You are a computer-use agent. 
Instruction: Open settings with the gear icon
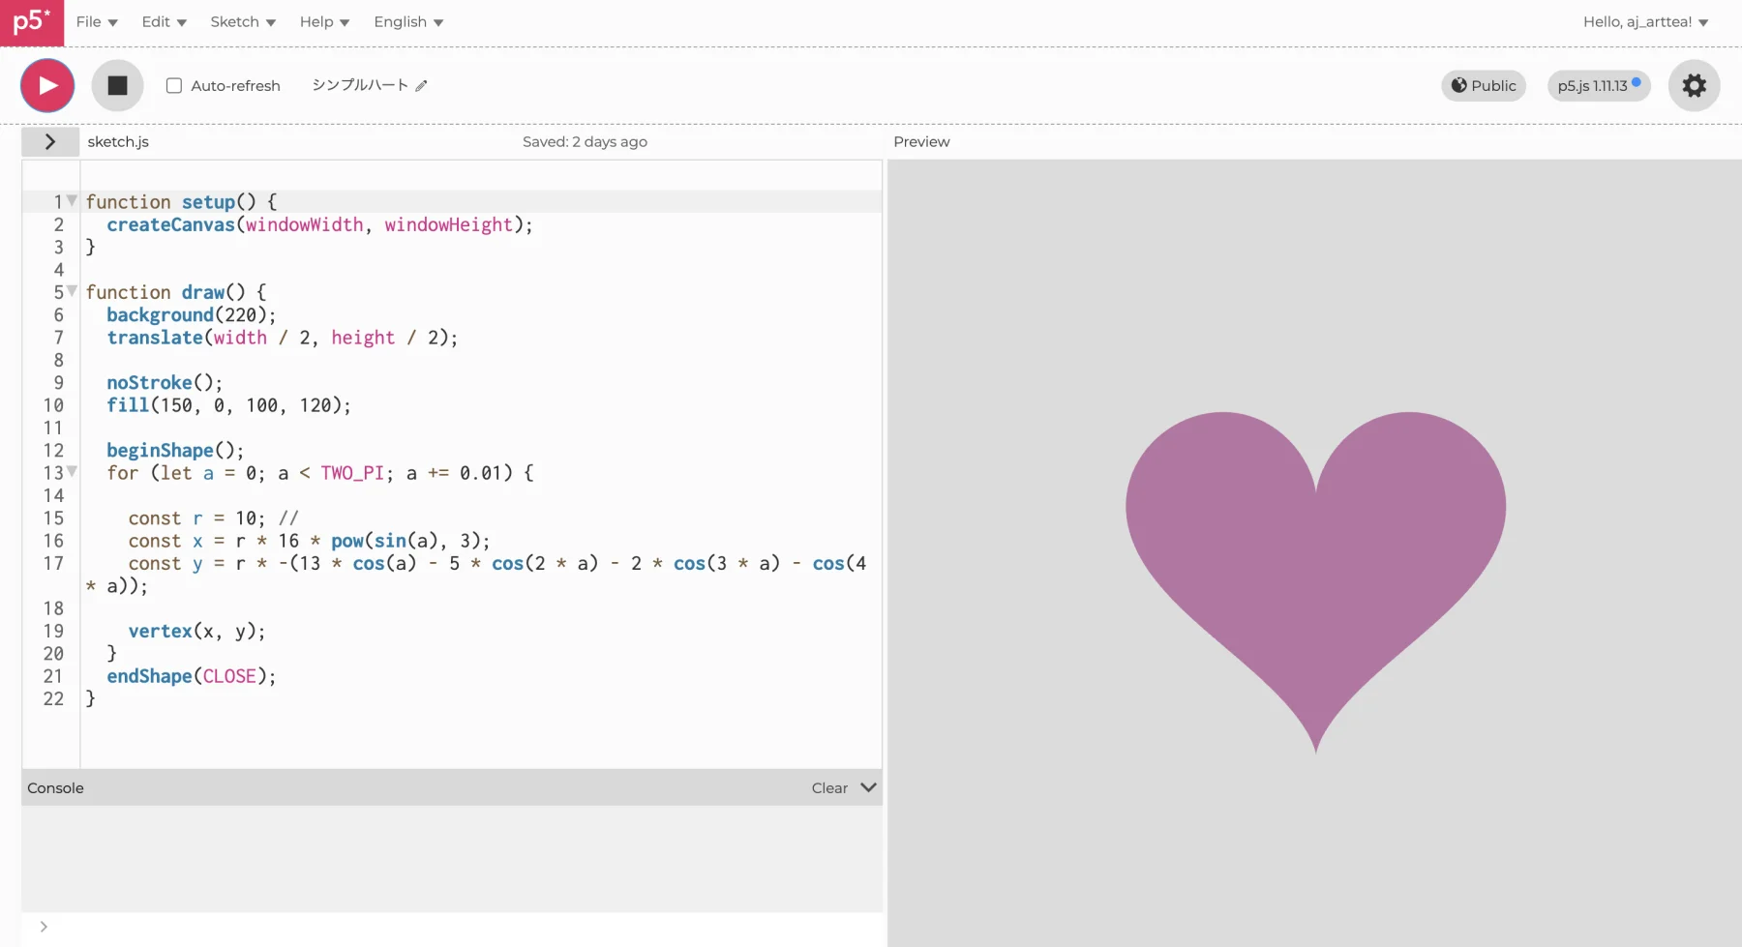click(1694, 85)
